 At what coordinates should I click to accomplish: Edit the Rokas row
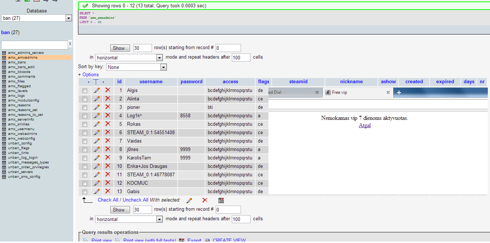pyautogui.click(x=97, y=124)
